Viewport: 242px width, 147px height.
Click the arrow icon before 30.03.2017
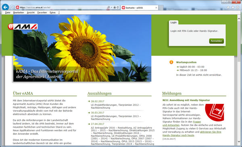(x=89, y=113)
